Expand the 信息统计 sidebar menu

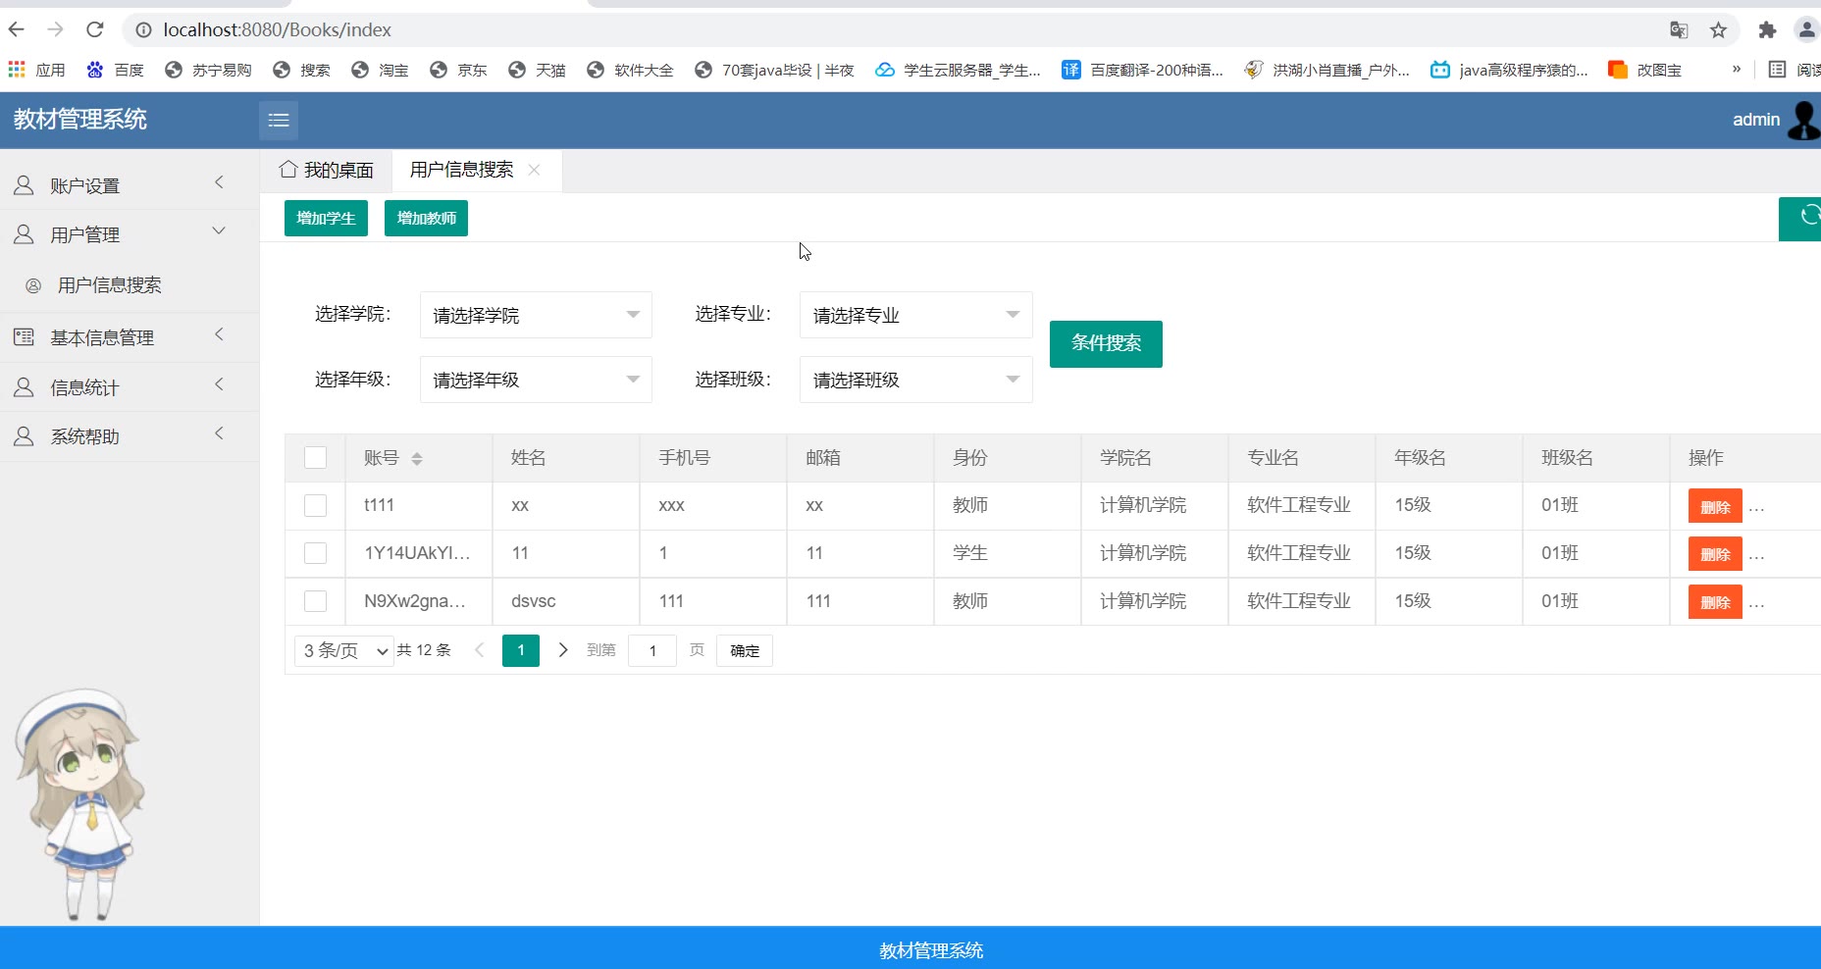130,387
